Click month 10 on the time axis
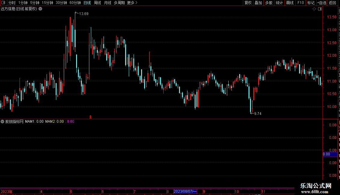This screenshot has height=195, width=340. (237, 191)
